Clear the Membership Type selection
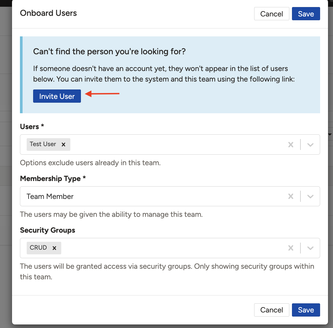This screenshot has width=333, height=328. click(291, 196)
